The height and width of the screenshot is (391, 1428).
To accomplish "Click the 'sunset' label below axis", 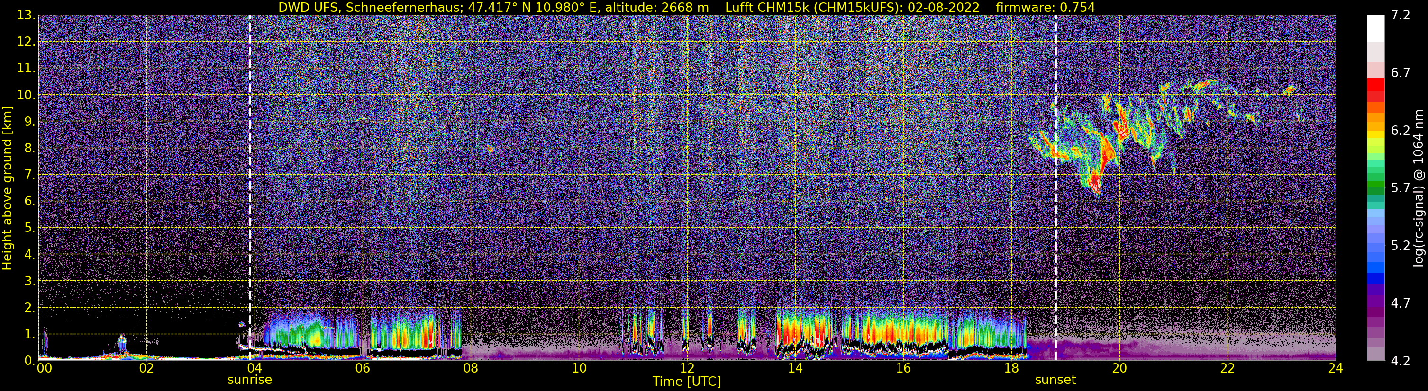I will [1055, 380].
